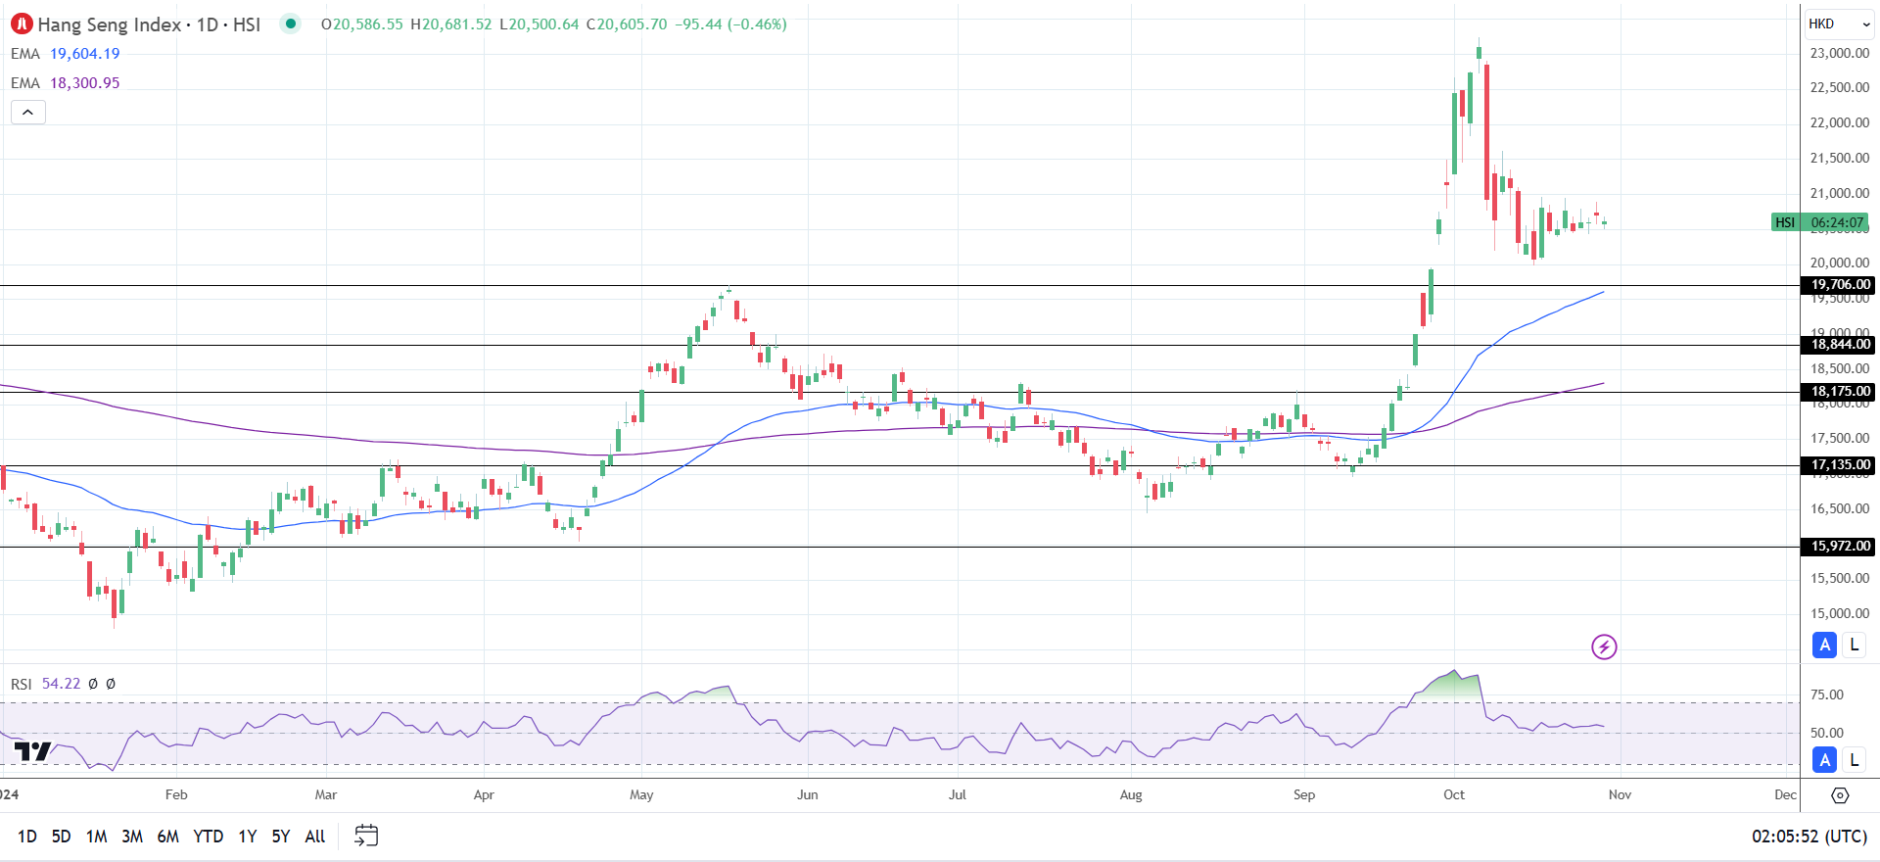The width and height of the screenshot is (1880, 862).
Task: Select the 1Y time range
Action: (x=248, y=837)
